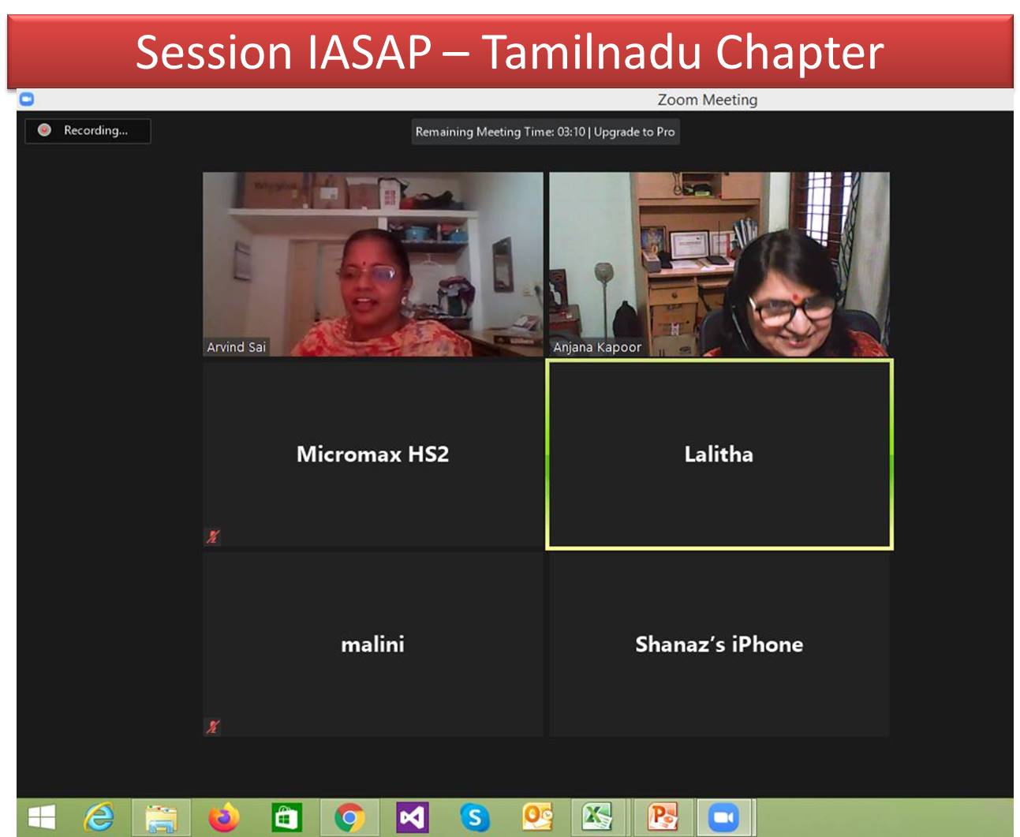The image size is (1020, 837).
Task: Select Anjana Kapoor's video tile
Action: (x=719, y=264)
